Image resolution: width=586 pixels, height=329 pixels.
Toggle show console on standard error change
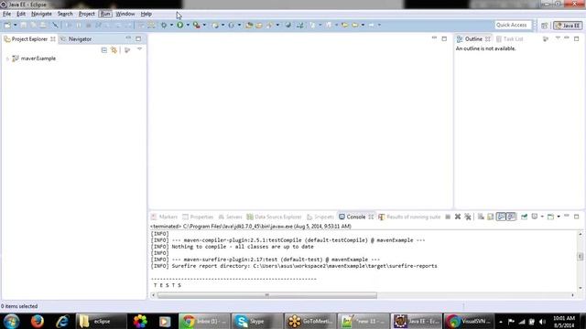point(511,217)
